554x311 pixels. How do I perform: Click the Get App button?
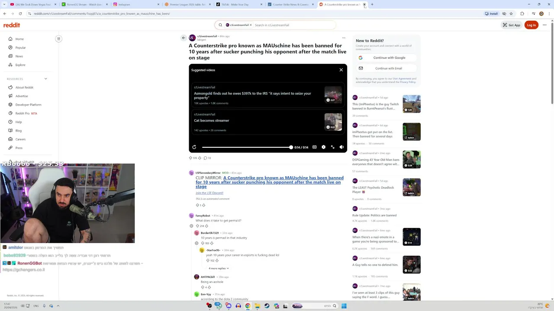point(512,25)
